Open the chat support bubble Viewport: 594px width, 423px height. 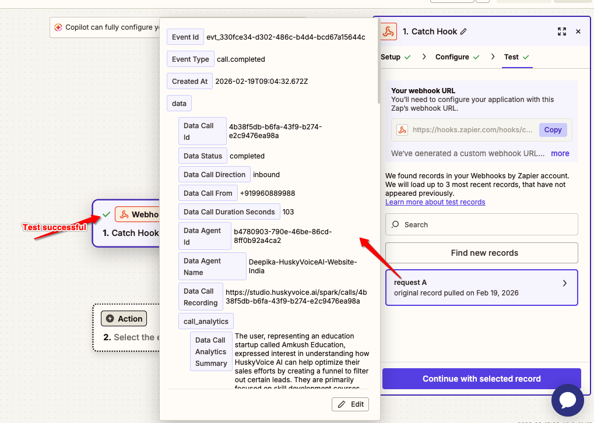pos(567,400)
